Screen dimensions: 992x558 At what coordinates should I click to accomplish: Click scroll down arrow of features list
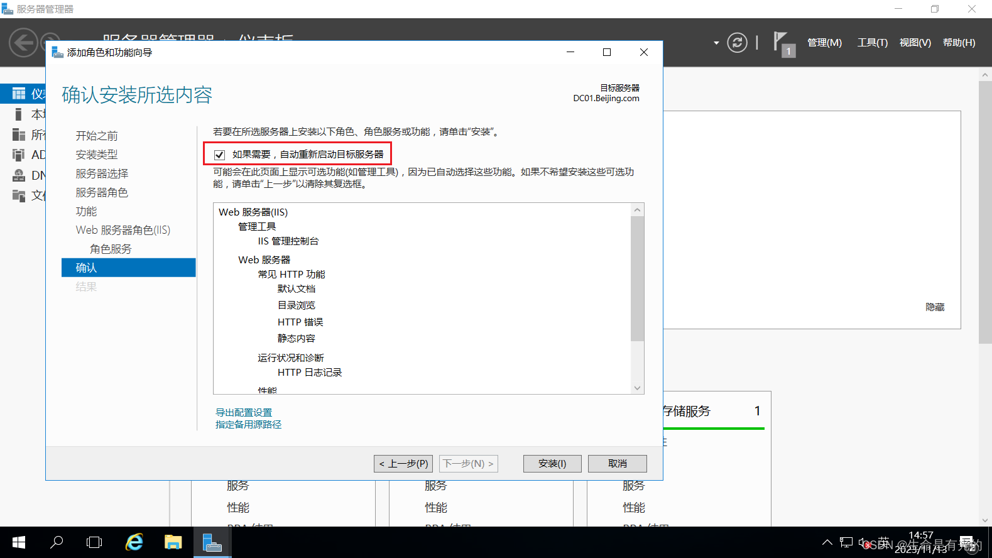point(638,388)
